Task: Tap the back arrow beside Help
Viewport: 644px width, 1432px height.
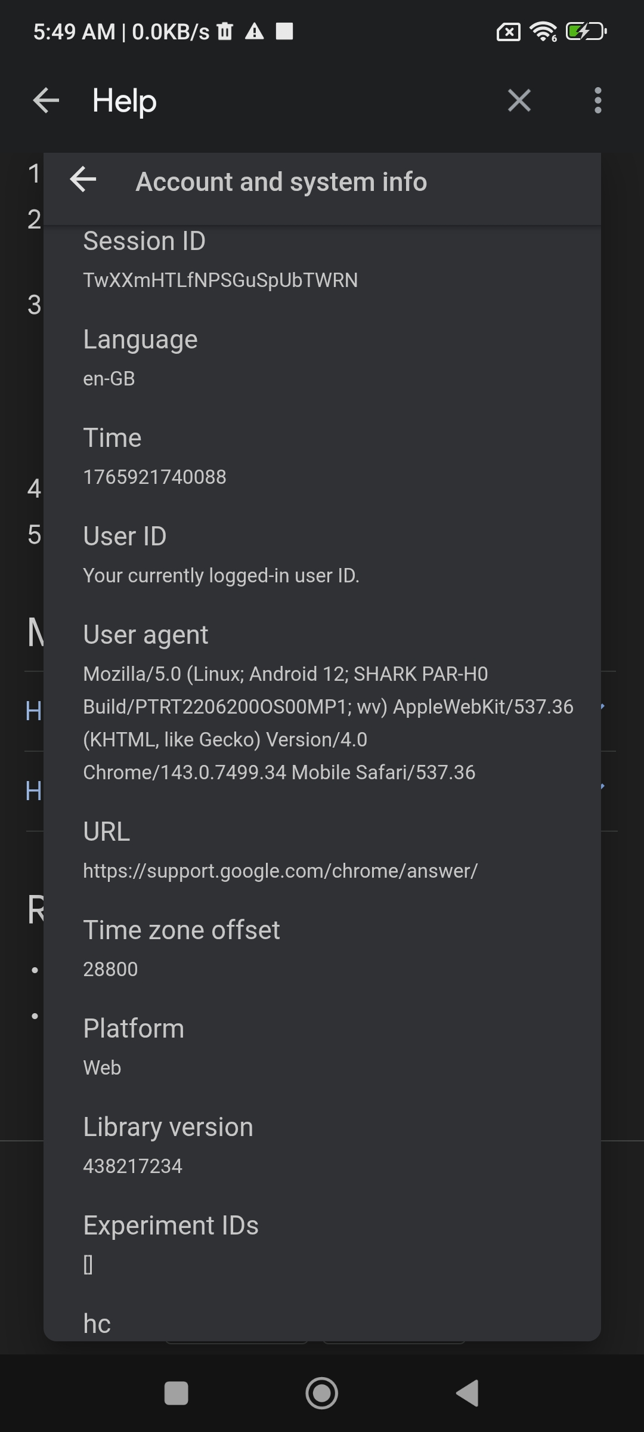Action: click(46, 100)
